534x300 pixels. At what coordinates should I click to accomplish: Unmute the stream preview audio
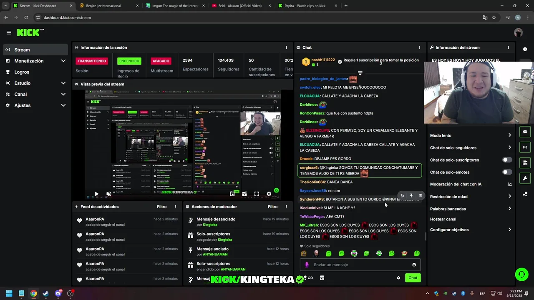(x=109, y=194)
